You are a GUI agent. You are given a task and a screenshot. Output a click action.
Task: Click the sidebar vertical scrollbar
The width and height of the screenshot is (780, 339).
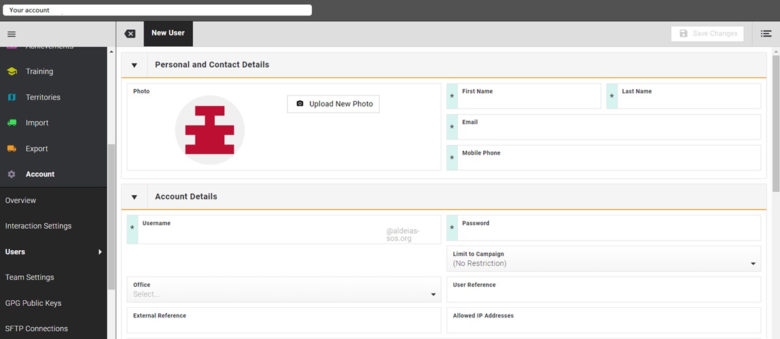[111, 217]
